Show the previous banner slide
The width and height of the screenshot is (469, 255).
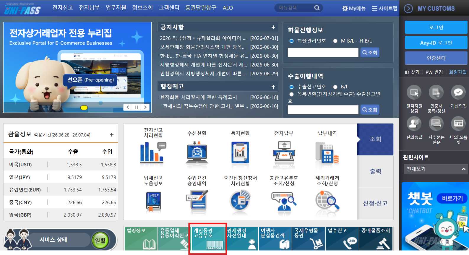click(x=128, y=107)
